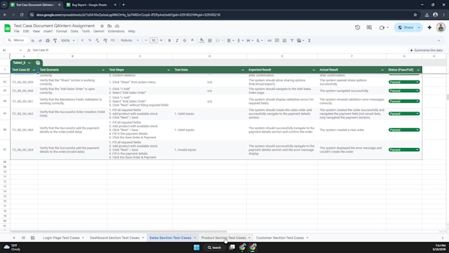
Task: Open the Roboto font dropdown
Action: 129,41
